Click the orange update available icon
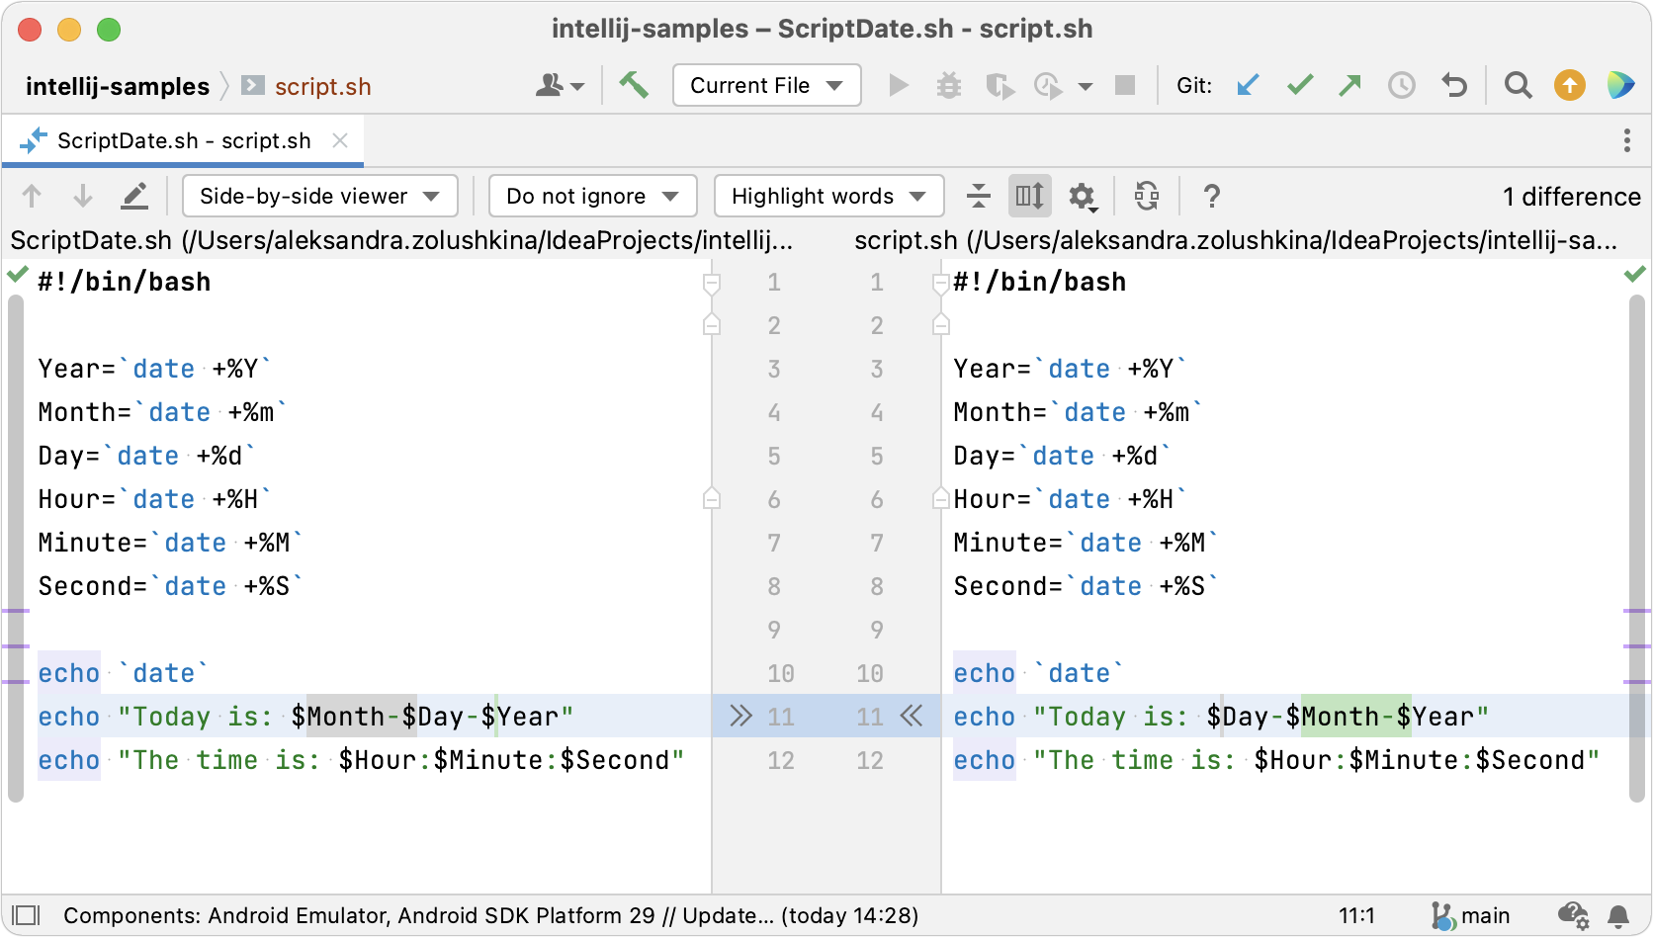The height and width of the screenshot is (937, 1653). click(x=1570, y=86)
